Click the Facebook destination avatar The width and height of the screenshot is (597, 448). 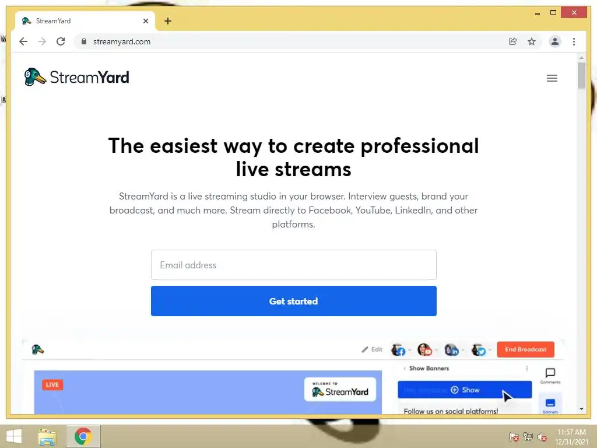398,350
